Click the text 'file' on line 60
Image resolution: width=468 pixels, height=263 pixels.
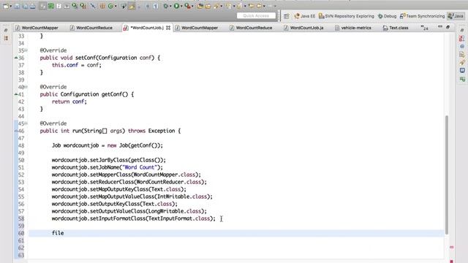(58, 233)
